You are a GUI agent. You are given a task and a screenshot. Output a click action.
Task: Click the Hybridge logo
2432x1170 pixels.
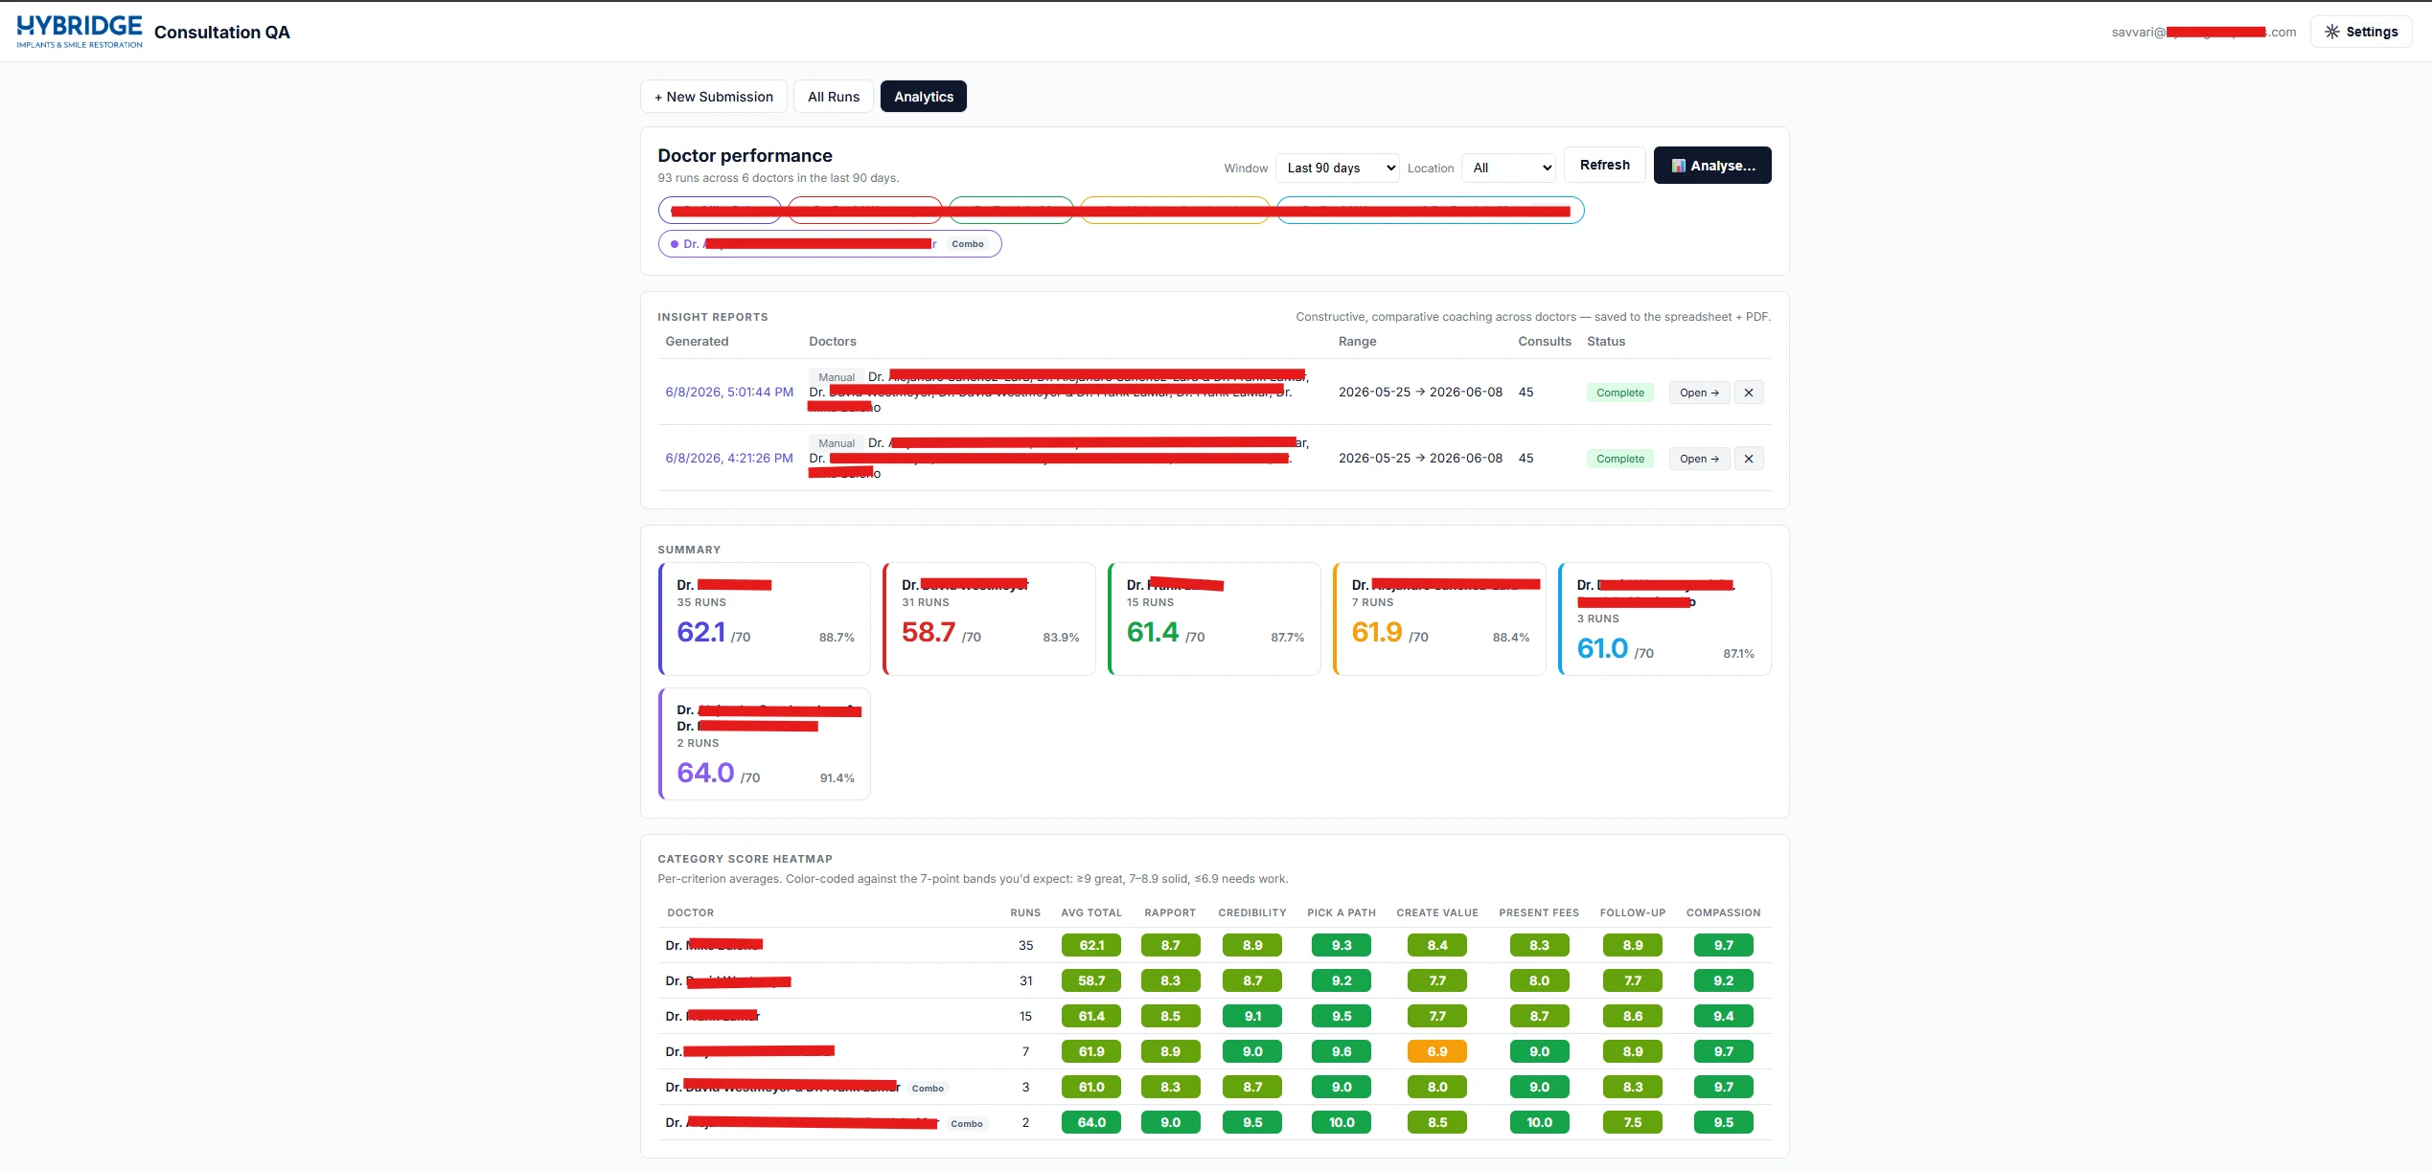click(80, 32)
